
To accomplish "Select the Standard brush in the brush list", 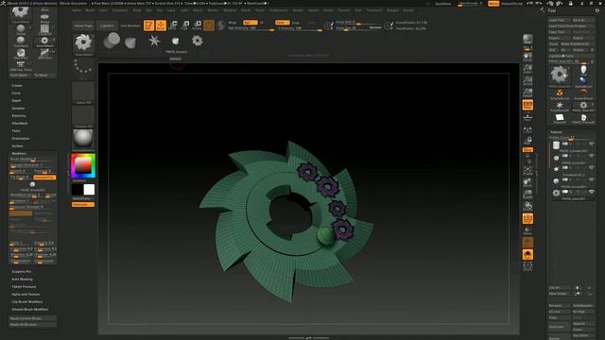I will (x=21, y=41).
